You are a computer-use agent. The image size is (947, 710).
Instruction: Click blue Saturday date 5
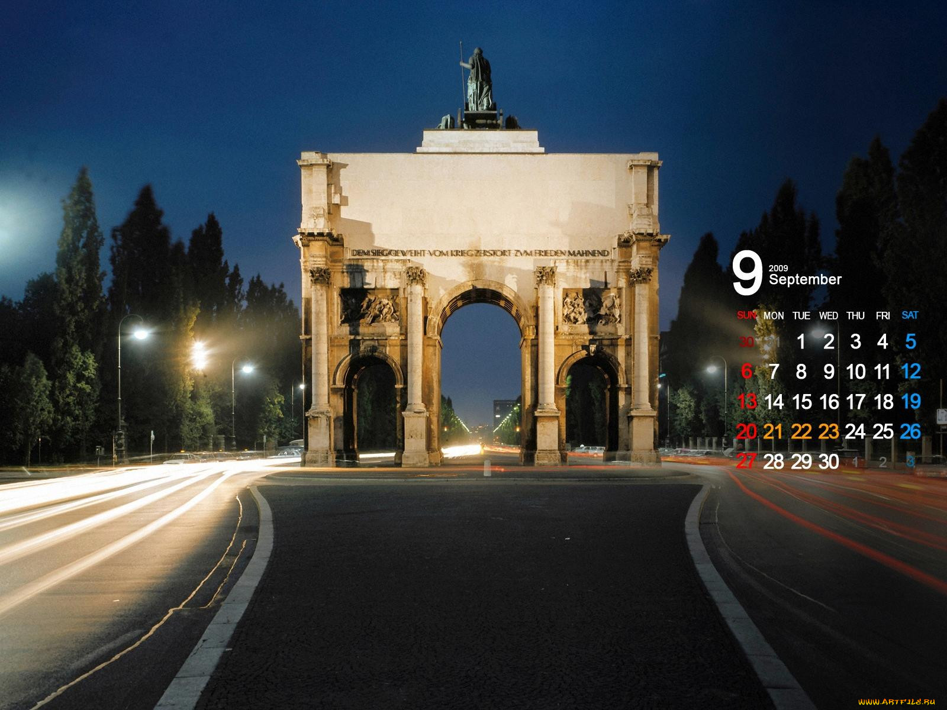click(x=911, y=341)
